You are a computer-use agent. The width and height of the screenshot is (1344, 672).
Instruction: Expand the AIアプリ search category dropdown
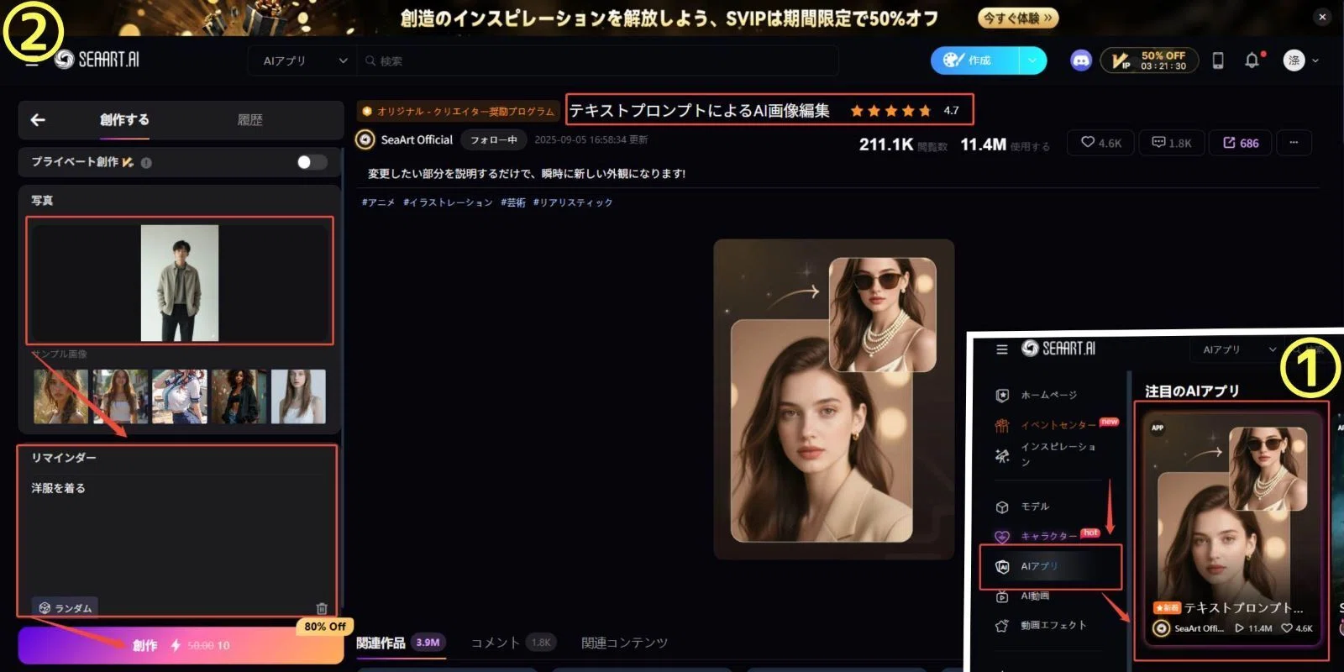pyautogui.click(x=304, y=60)
